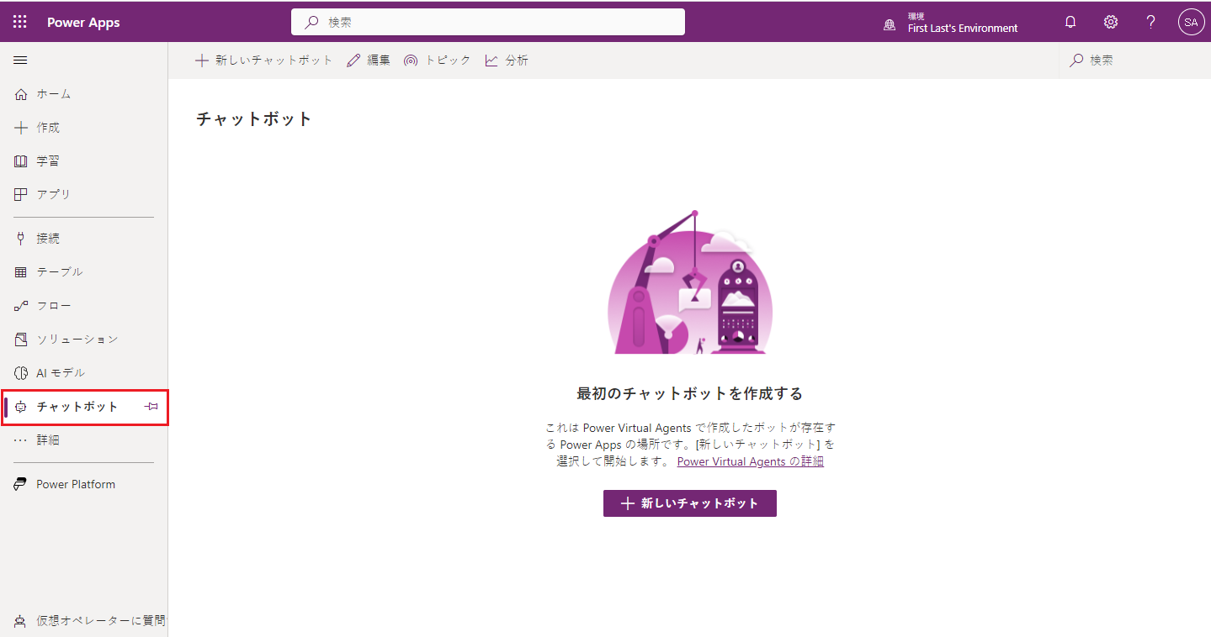The image size is (1211, 637).
Task: Click the Power Platform icon
Action: (x=22, y=484)
